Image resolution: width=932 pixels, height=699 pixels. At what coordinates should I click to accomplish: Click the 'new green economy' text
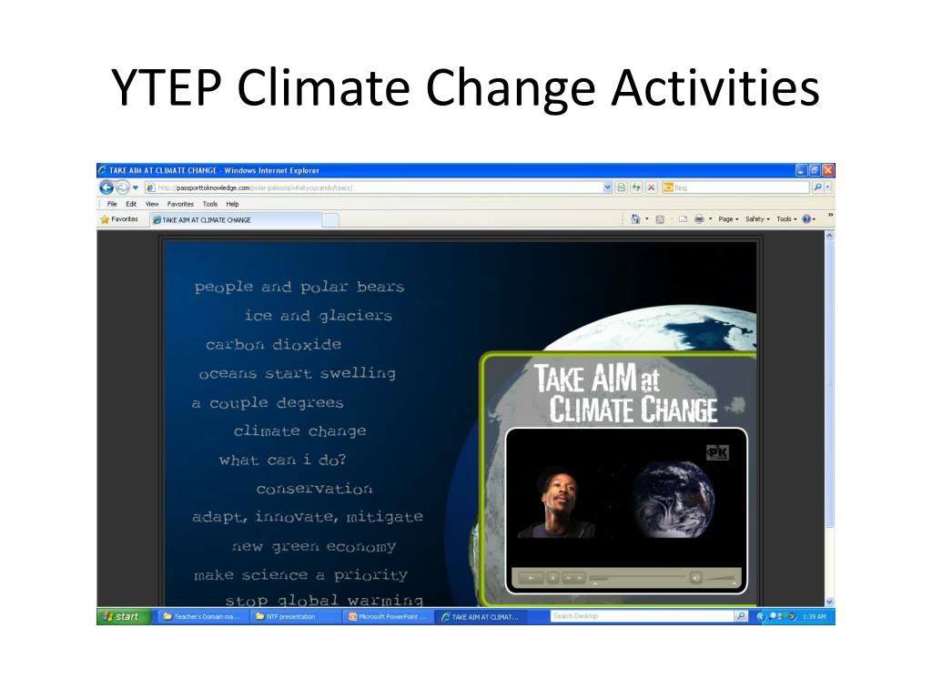point(314,547)
